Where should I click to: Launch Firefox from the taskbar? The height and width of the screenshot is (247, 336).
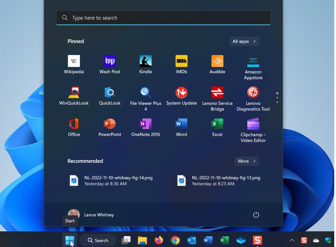point(159,240)
